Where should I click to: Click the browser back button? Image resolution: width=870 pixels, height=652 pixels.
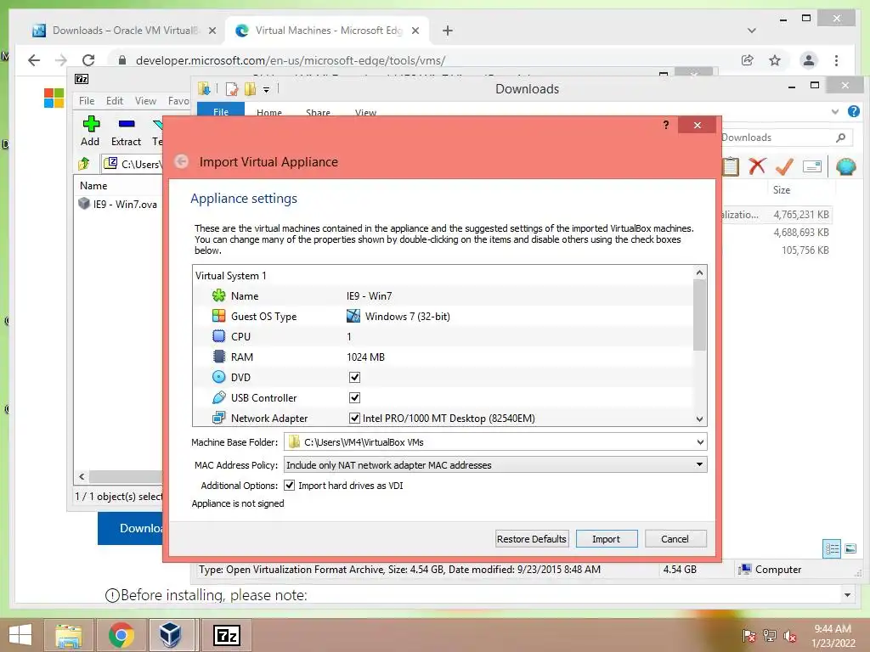coord(34,60)
